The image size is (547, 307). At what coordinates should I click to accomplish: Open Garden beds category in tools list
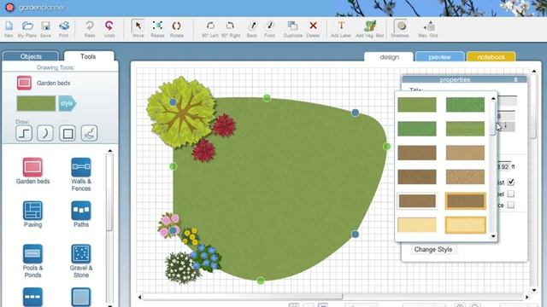tap(32, 171)
